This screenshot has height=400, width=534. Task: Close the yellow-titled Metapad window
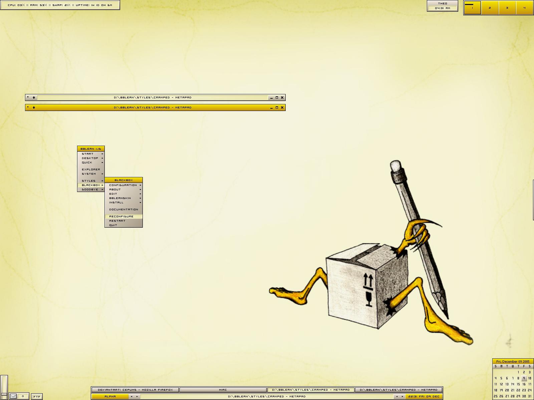click(282, 108)
